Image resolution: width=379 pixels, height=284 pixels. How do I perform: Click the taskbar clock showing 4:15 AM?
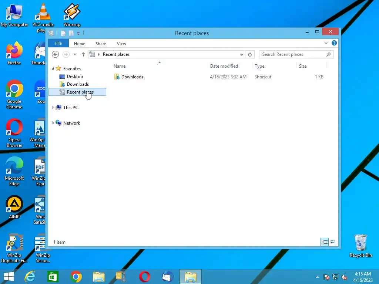point(363,277)
